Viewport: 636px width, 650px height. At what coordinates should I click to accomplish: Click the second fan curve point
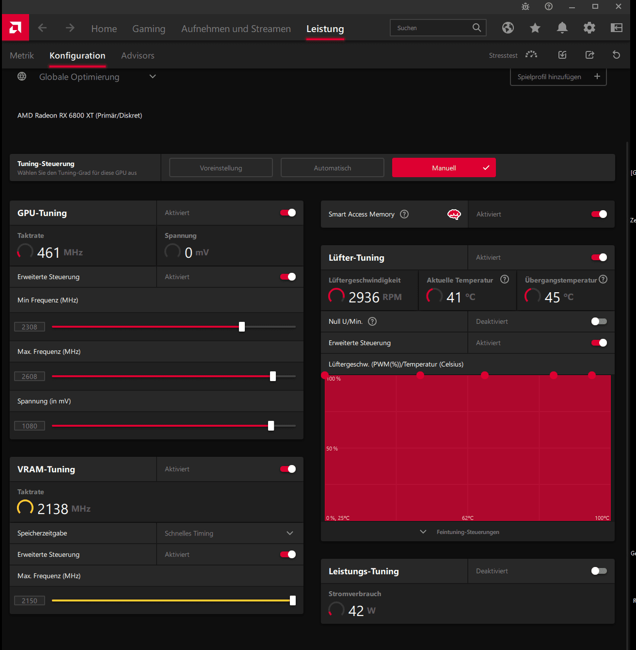click(420, 375)
